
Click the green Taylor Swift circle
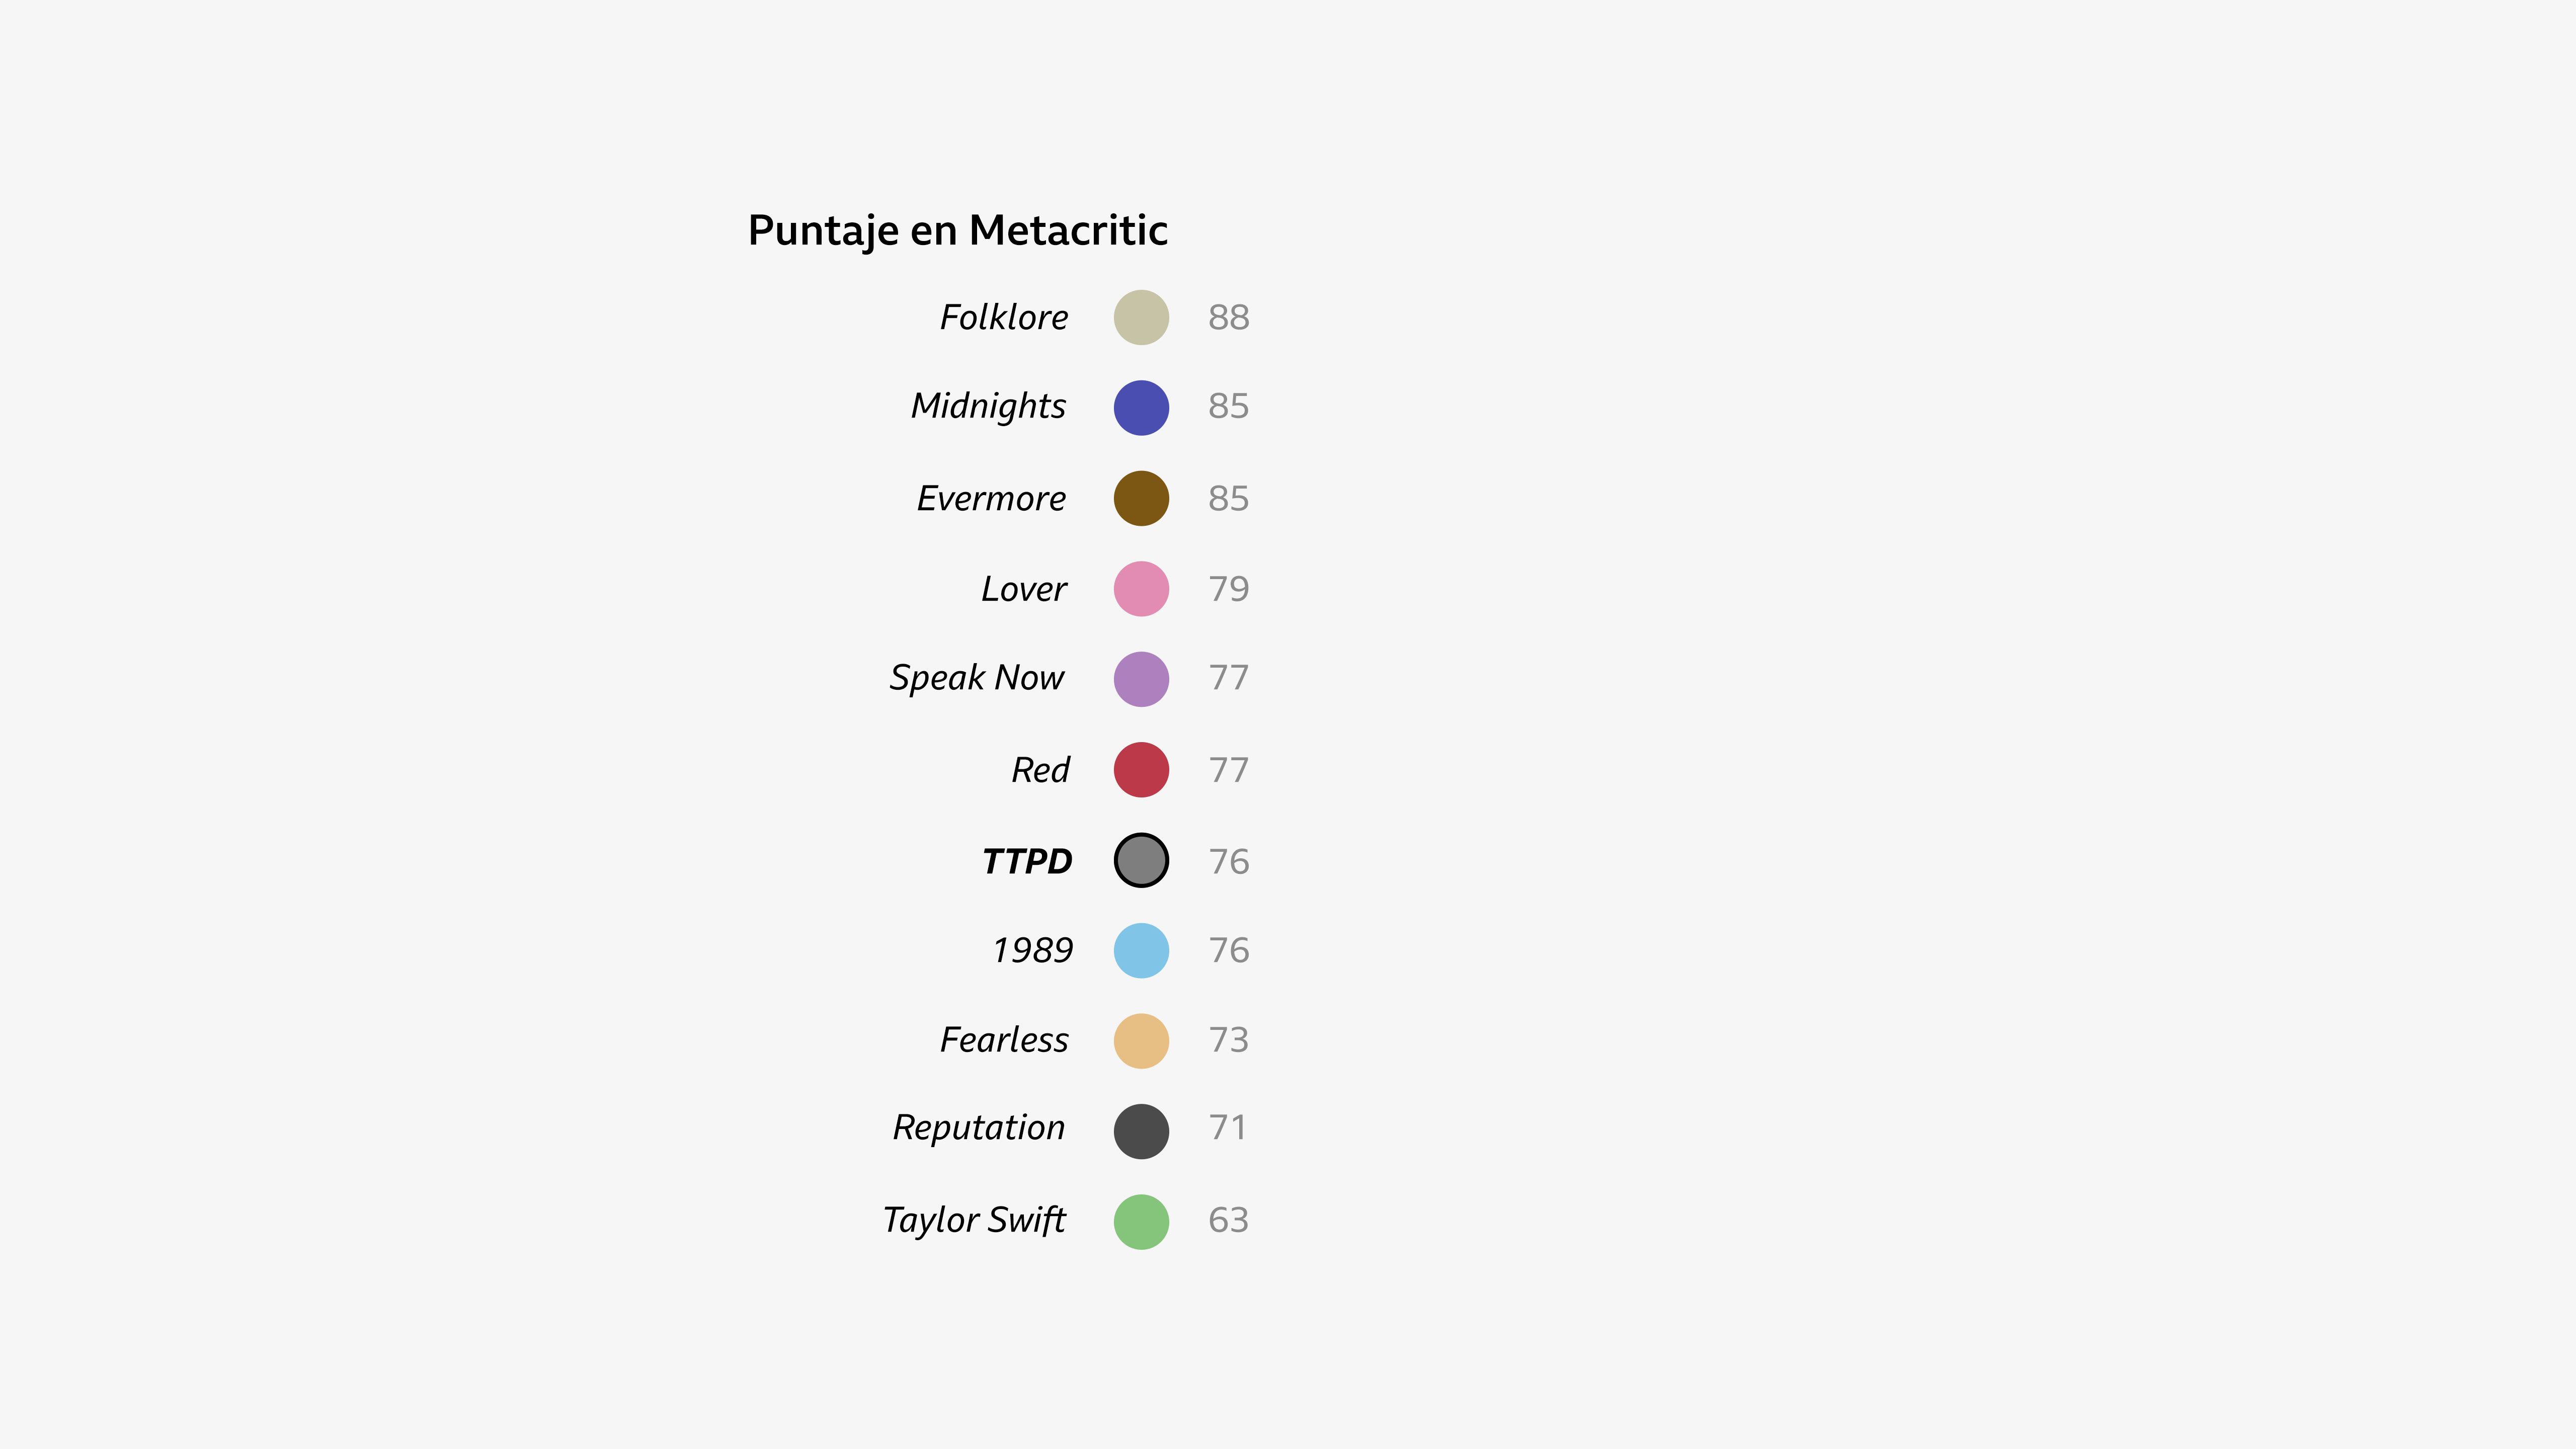pyautogui.click(x=1141, y=1222)
